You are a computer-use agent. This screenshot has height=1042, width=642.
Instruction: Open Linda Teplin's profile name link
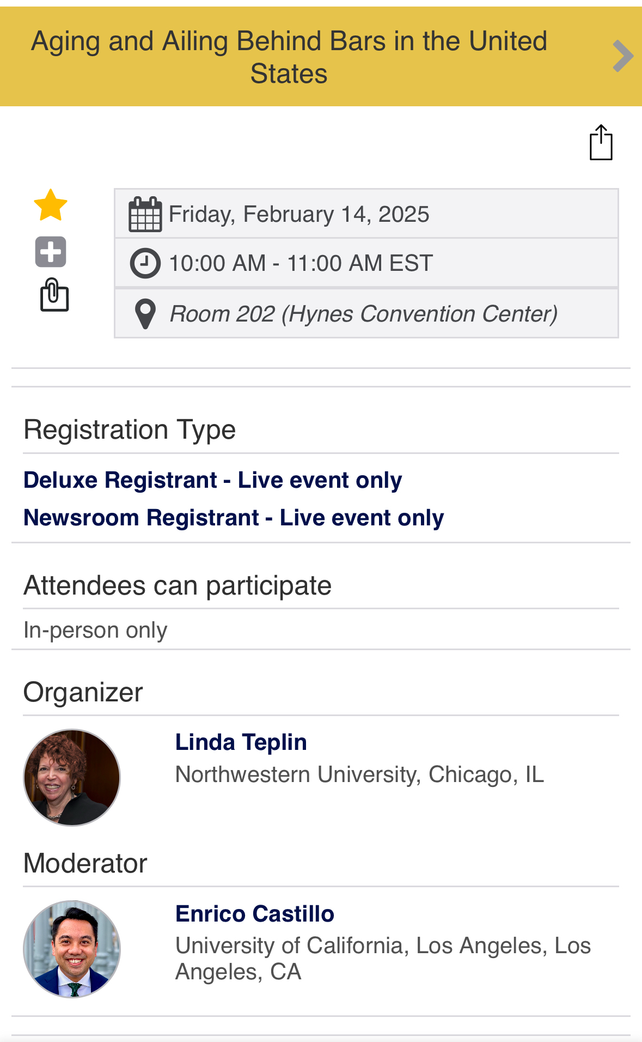pos(241,742)
